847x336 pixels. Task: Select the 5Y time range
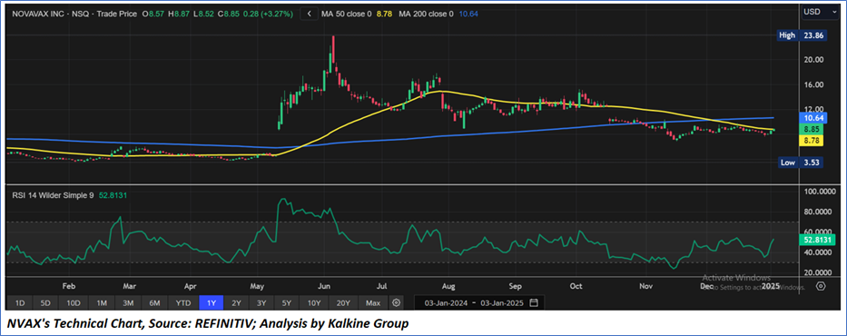click(x=286, y=302)
